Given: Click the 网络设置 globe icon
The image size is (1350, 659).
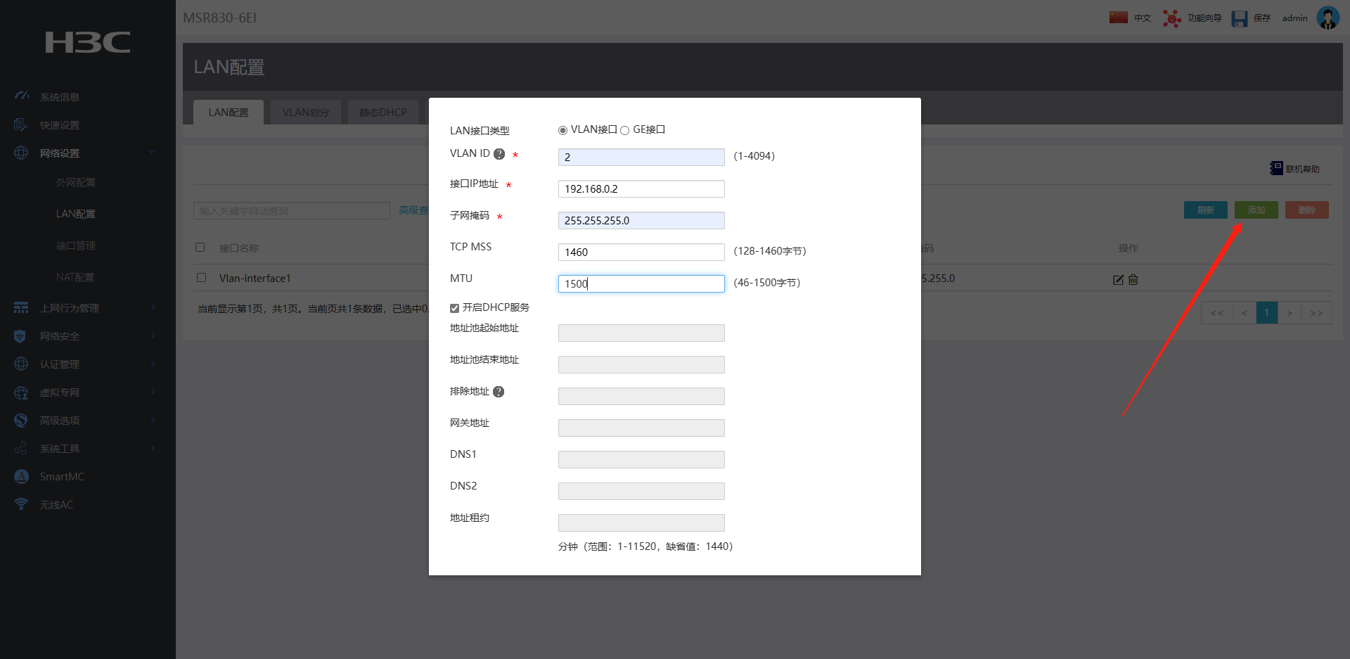Looking at the screenshot, I should [21, 153].
